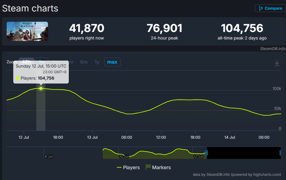Viewport: 286px width, 180px height.
Task: Select the 48h zoom range
Action: (x=27, y=62)
